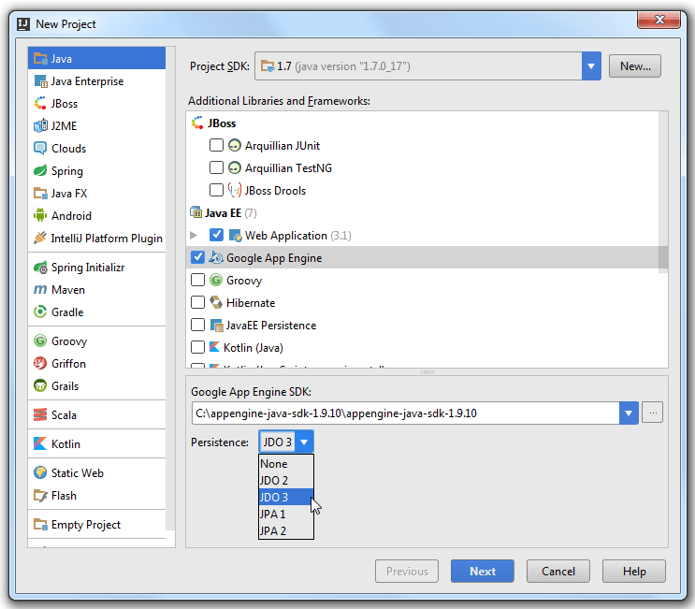Viewport: 695px width, 609px height.
Task: Click the Web Application framework icon
Action: pos(235,236)
